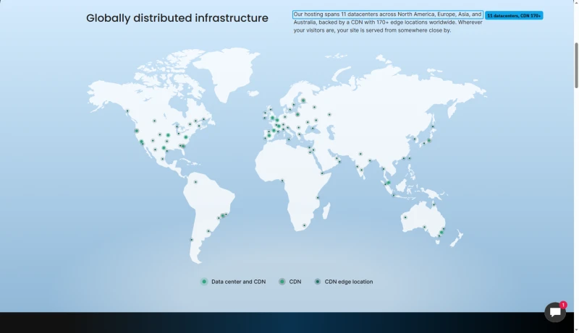Image resolution: width=579 pixels, height=333 pixels.
Task: Click the "Globally distributed infrastructure" heading
Action: tap(177, 18)
